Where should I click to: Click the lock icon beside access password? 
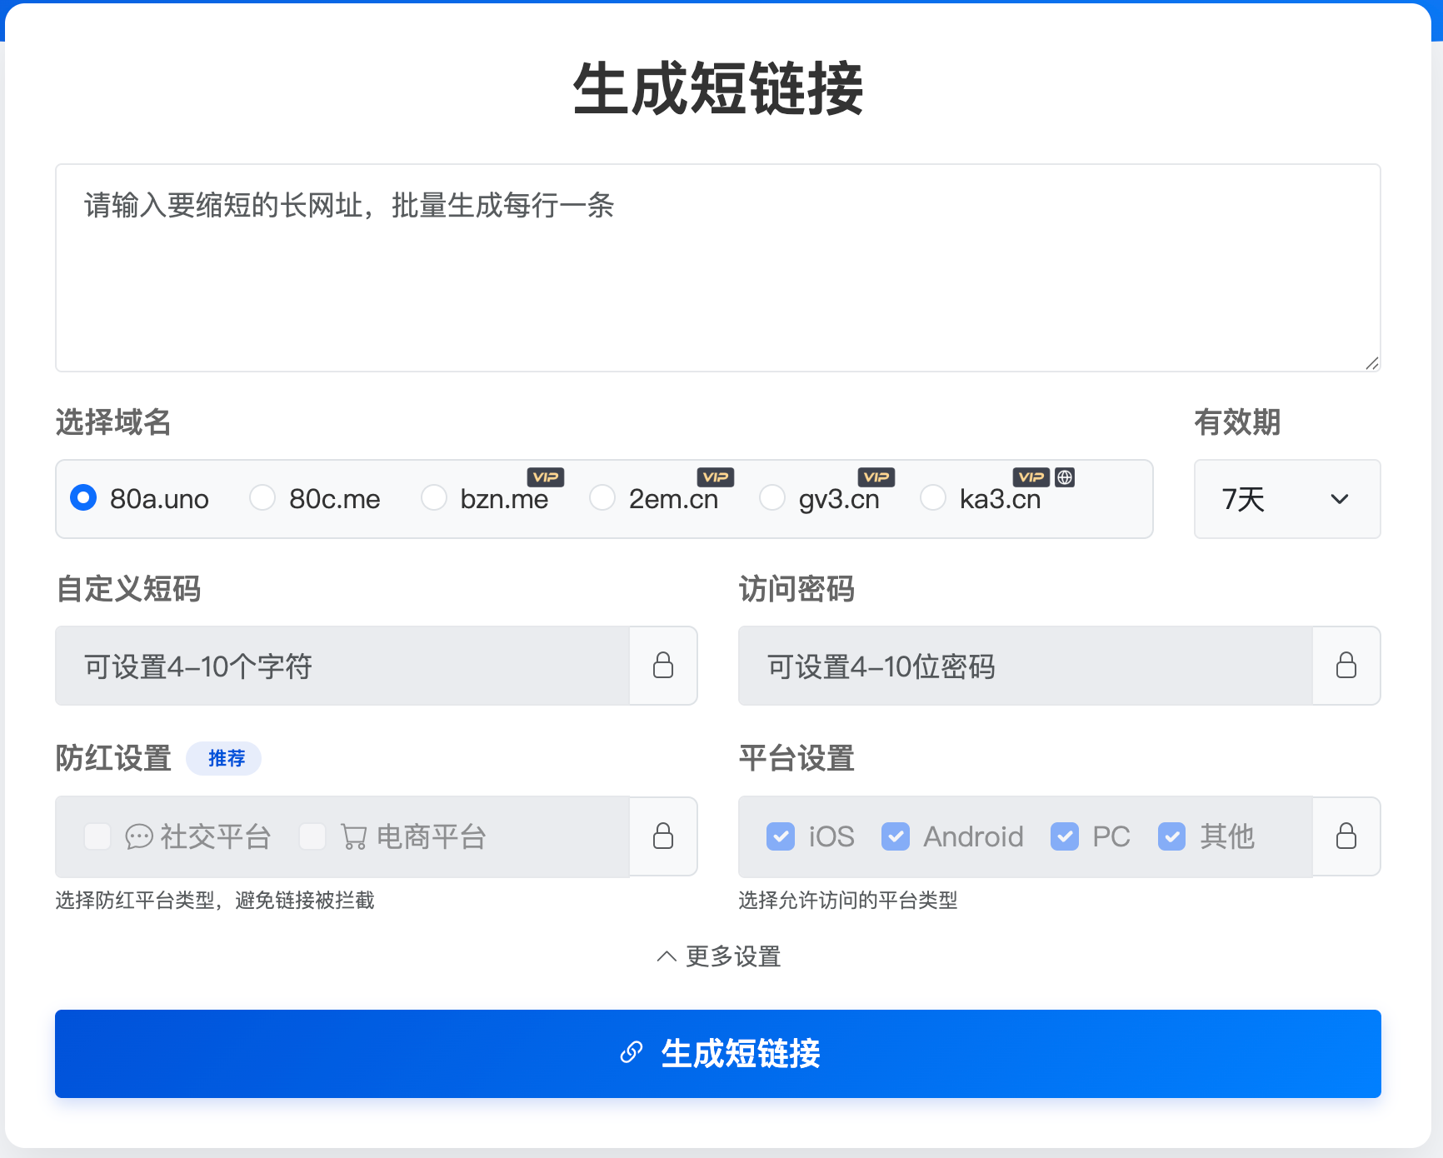[x=1346, y=666]
